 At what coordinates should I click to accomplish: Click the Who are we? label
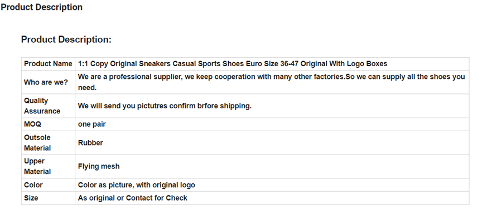click(46, 82)
